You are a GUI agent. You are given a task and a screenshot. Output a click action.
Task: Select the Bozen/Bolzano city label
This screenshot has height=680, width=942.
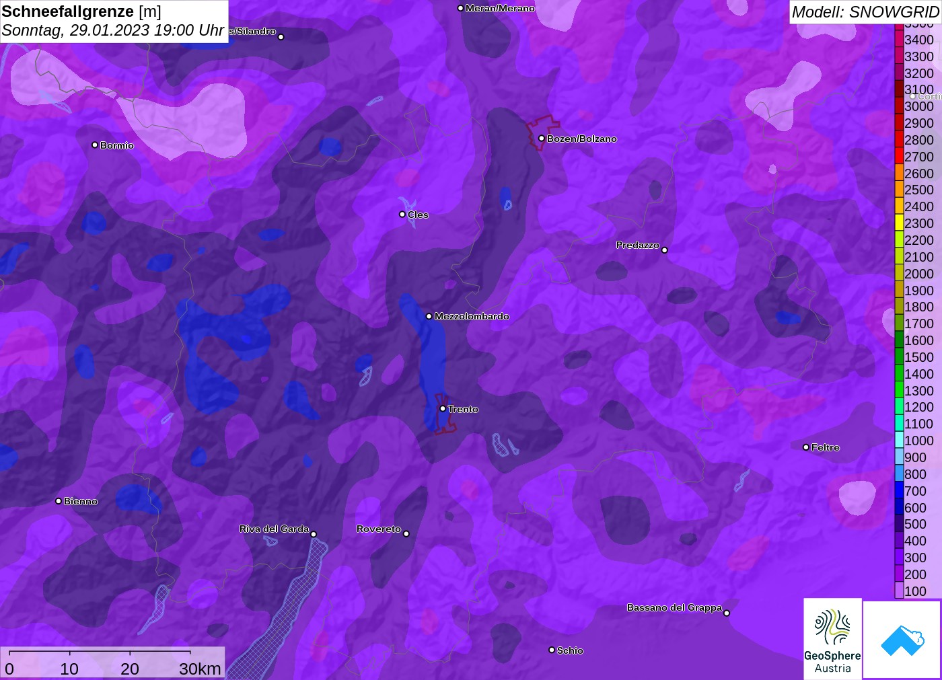[581, 139]
